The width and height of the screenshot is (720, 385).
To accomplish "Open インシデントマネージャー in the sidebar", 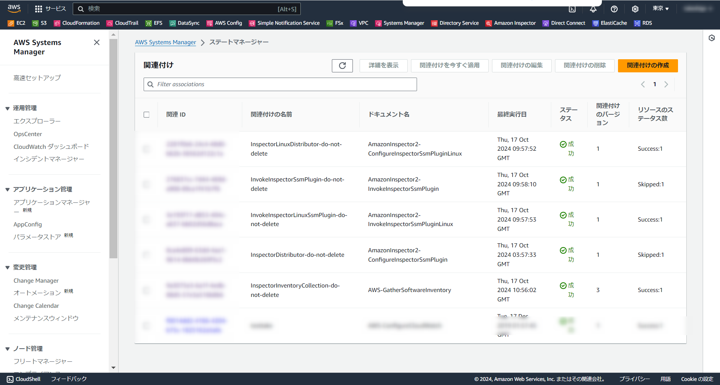I will click(x=49, y=159).
